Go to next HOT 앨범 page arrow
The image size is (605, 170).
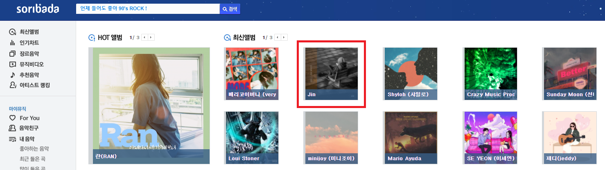151,38
